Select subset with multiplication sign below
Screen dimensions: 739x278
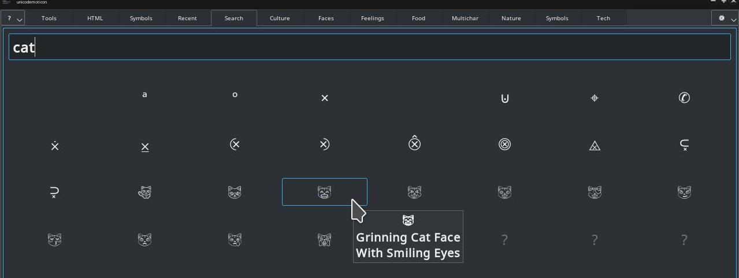click(x=684, y=144)
